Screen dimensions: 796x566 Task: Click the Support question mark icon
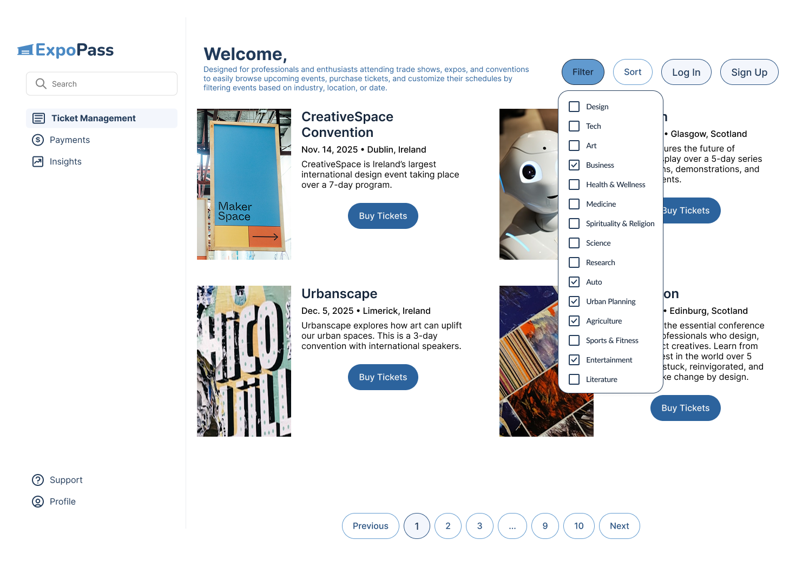tap(38, 480)
